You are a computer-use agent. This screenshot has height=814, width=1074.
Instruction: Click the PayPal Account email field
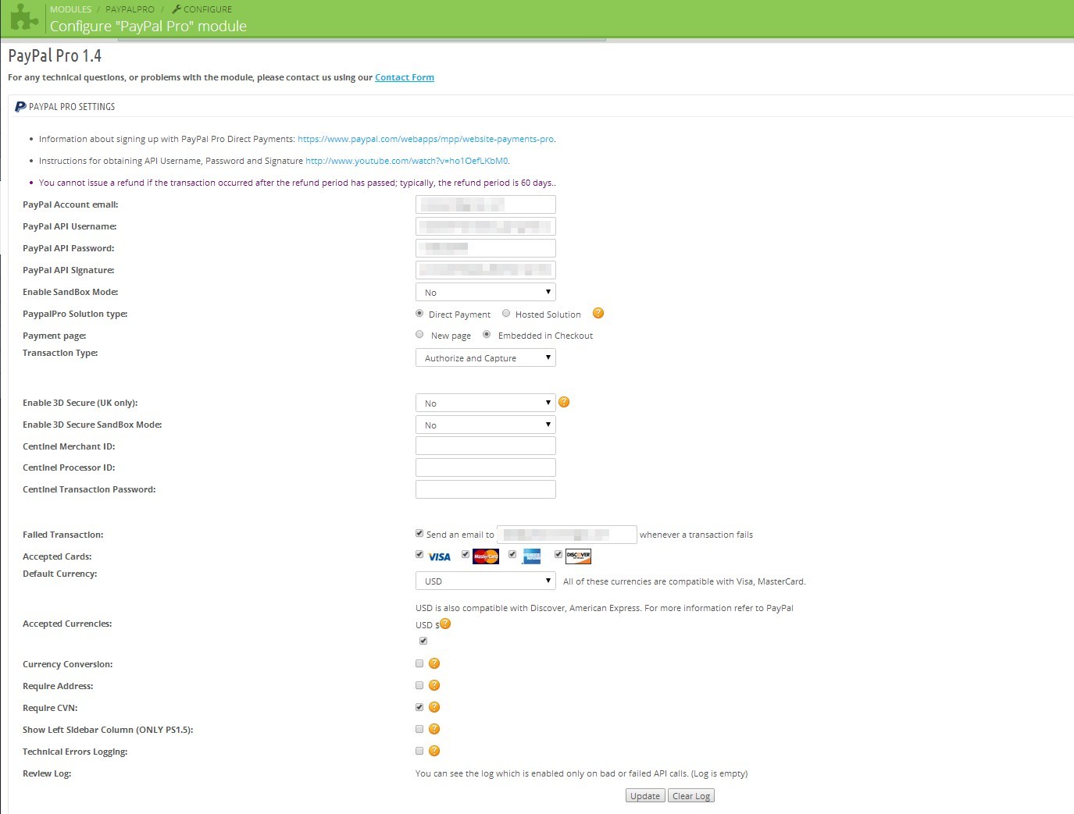[486, 204]
